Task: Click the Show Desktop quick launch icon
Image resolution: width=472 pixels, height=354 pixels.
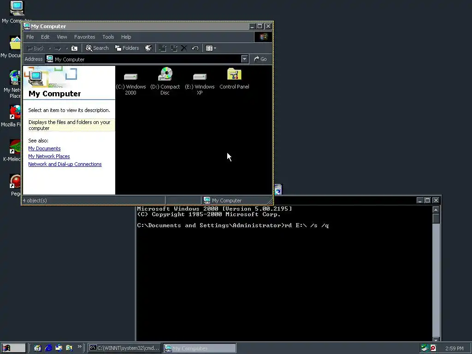Action: [x=38, y=348]
